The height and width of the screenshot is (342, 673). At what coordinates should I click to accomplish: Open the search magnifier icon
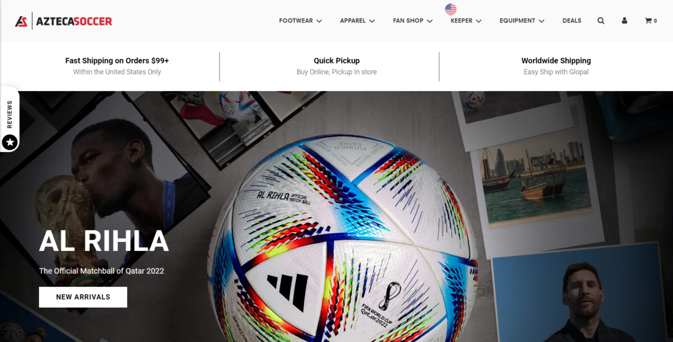[601, 21]
